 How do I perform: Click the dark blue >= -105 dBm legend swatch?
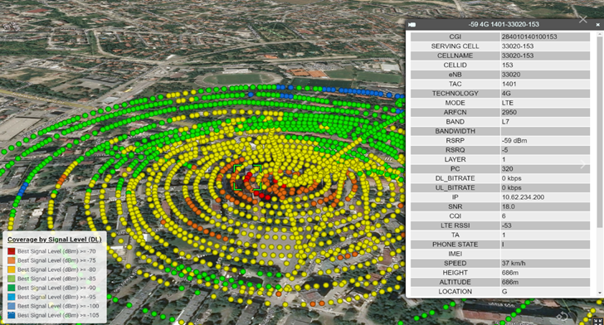coord(12,315)
